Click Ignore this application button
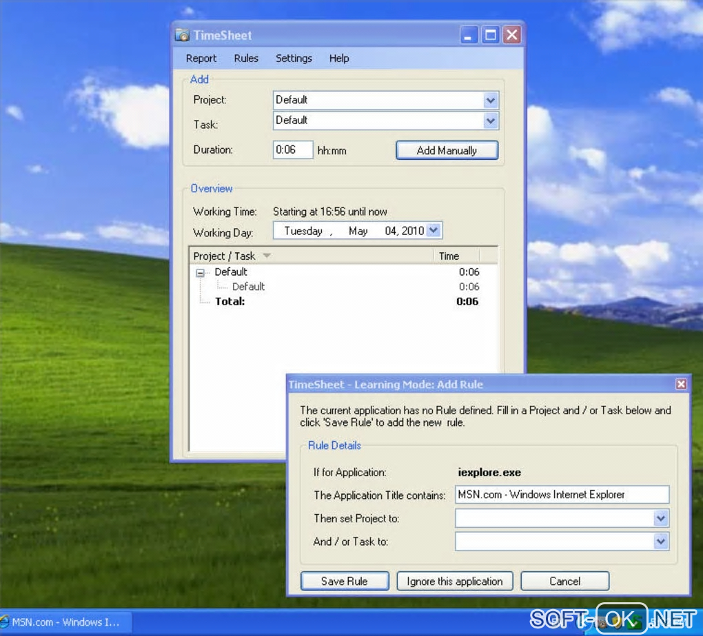Image resolution: width=703 pixels, height=636 pixels. click(455, 582)
